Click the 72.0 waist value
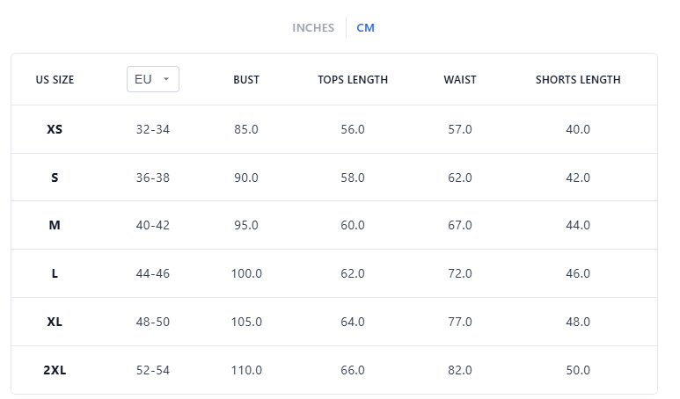This screenshot has width=680, height=399. click(460, 273)
